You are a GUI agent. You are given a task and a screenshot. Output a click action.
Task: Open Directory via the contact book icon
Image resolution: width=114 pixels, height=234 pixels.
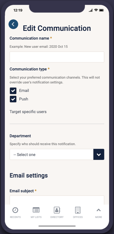[x=57, y=210]
